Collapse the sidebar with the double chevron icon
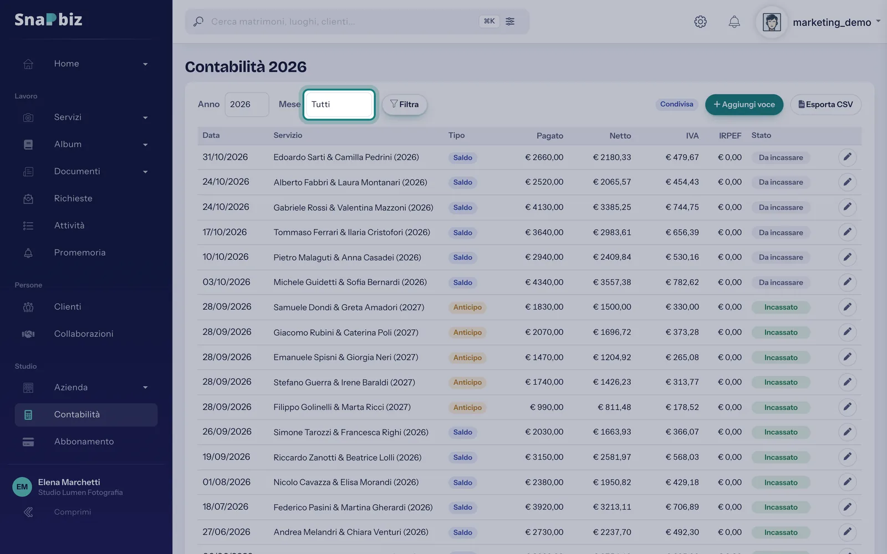This screenshot has height=554, width=887. [28, 512]
